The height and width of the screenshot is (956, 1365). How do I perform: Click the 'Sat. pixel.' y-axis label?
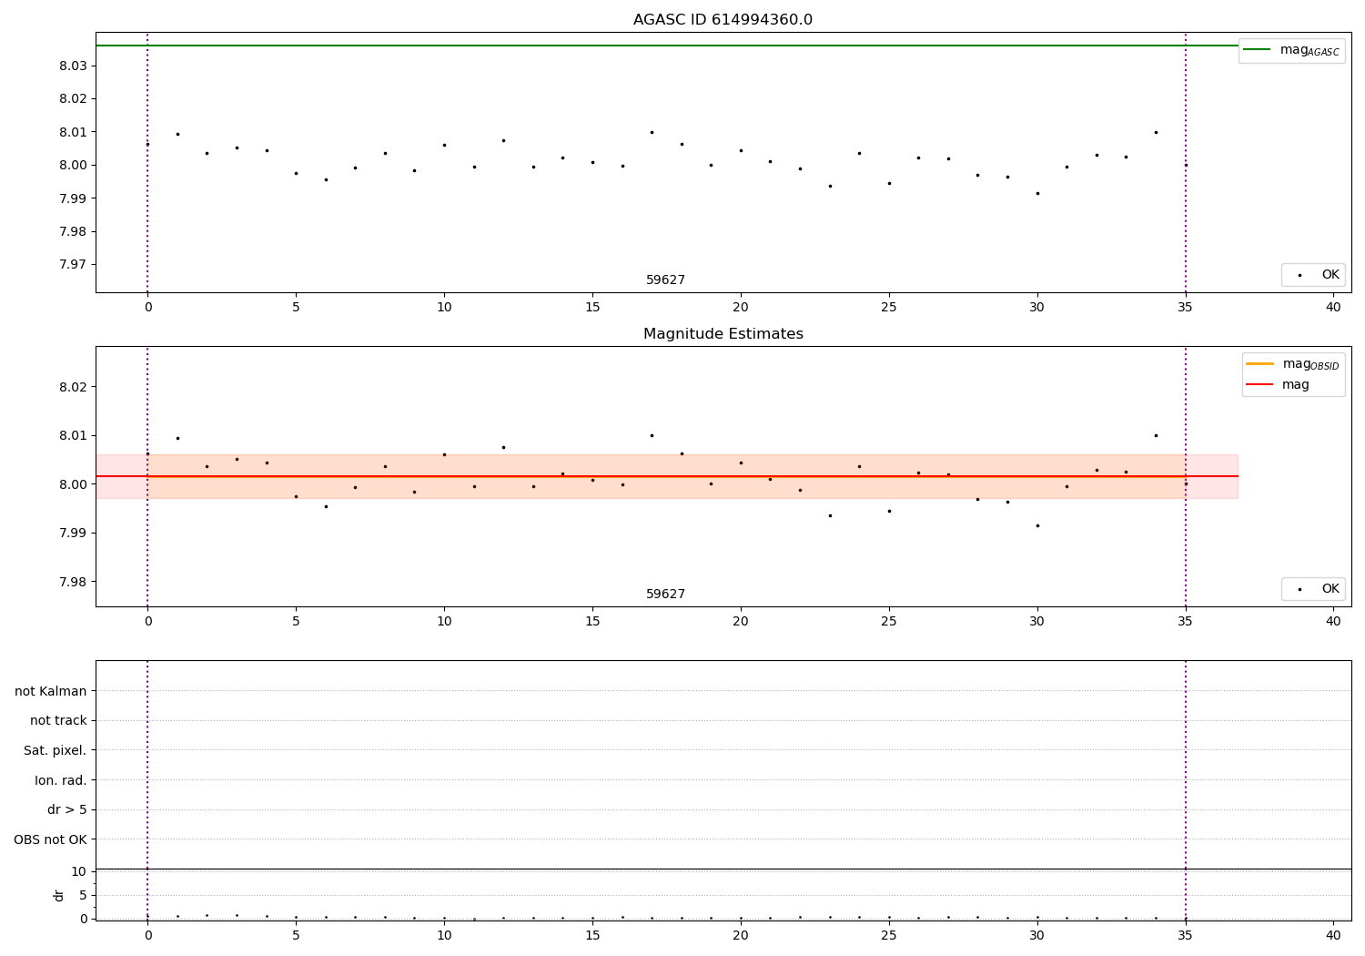(x=56, y=750)
